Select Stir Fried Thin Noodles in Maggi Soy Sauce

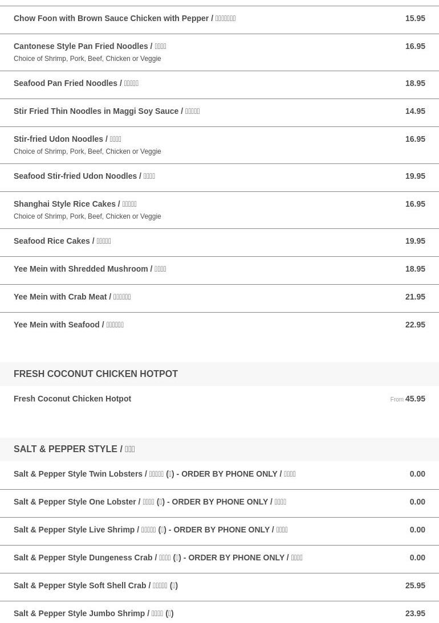219,113
